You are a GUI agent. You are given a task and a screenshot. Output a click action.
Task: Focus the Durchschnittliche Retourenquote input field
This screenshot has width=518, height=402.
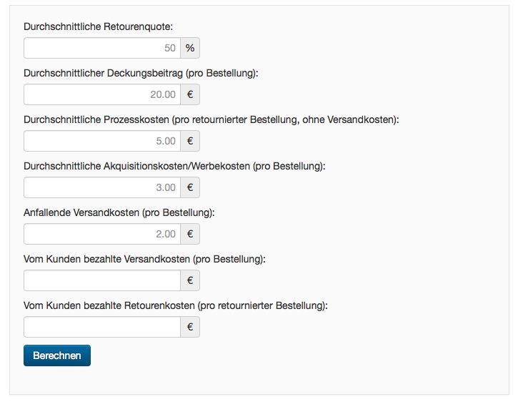[102, 48]
